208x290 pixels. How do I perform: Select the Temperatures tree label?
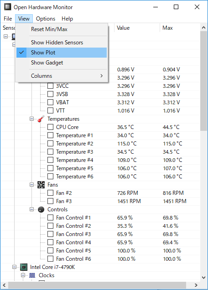click(63, 119)
